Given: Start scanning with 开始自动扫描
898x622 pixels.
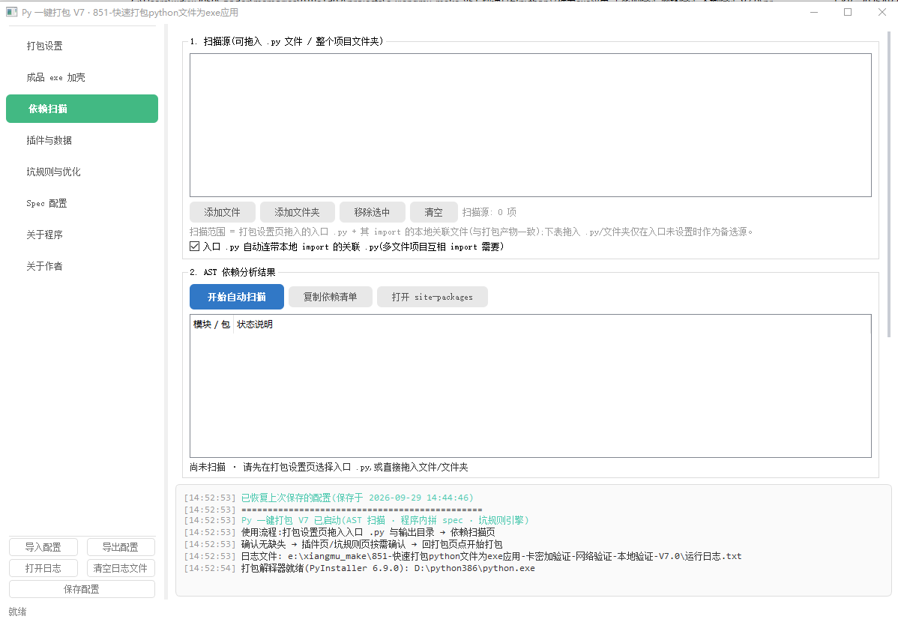Looking at the screenshot, I should coord(237,297).
